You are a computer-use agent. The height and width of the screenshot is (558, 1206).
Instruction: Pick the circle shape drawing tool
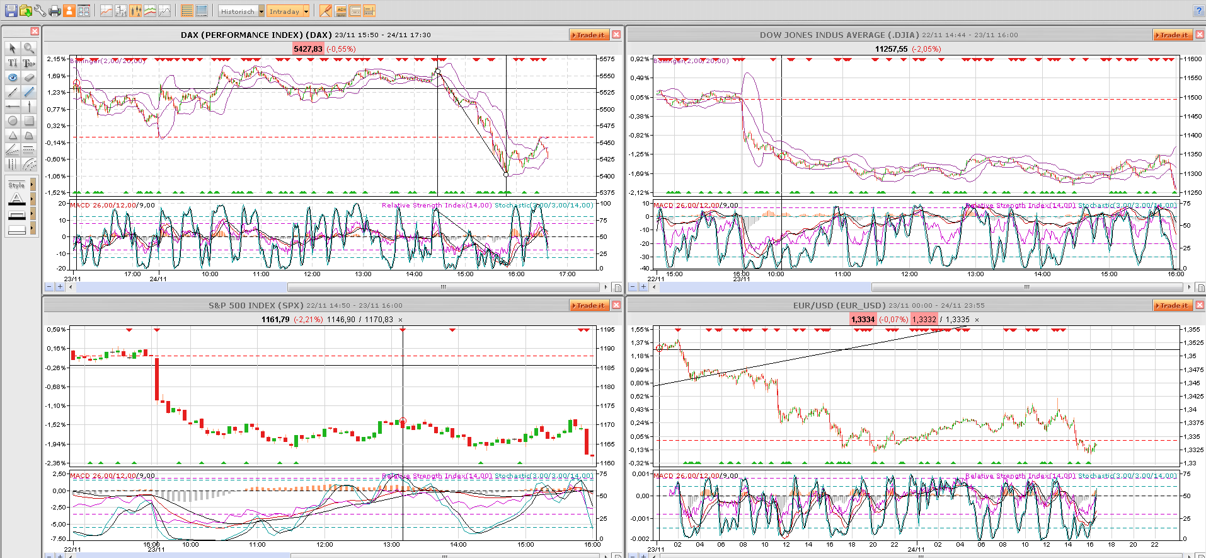point(13,121)
